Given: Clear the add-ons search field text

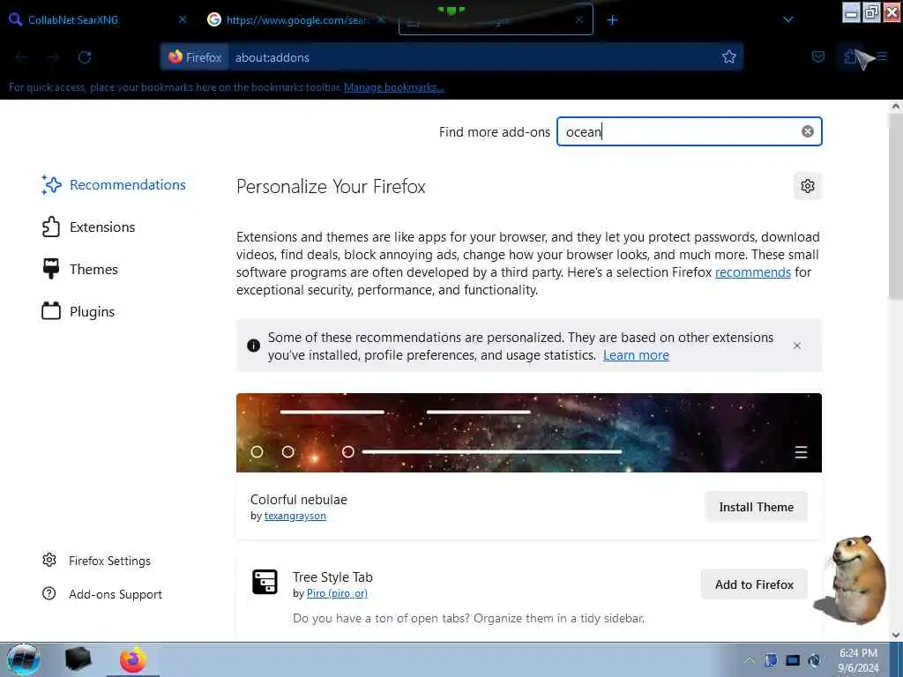Looking at the screenshot, I should coord(808,131).
